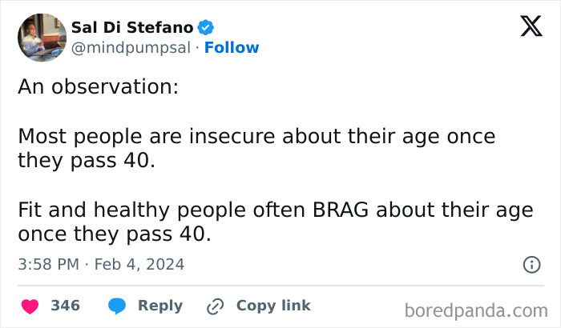
Task: Click the blue verified badge
Action: click(x=205, y=27)
